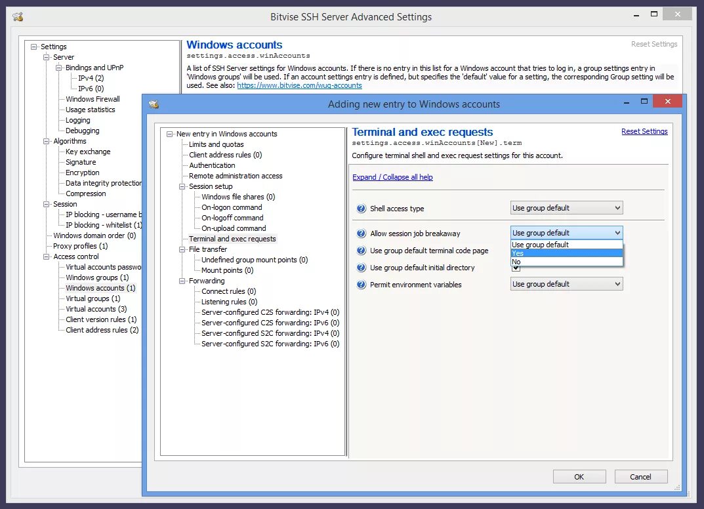The height and width of the screenshot is (509, 704).
Task: Select Authentication tree item
Action: (212, 165)
